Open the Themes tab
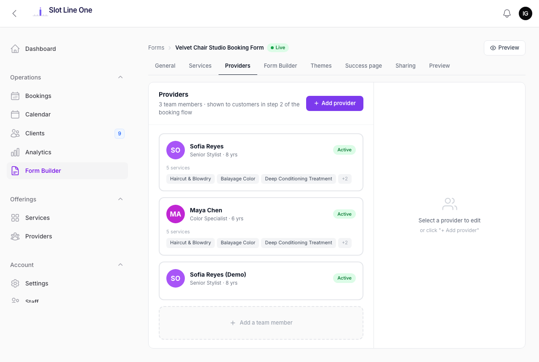Screen dimensions: 539x362 (321, 66)
